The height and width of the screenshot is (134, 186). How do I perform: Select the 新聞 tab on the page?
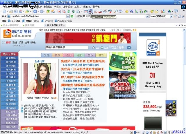click(46, 55)
